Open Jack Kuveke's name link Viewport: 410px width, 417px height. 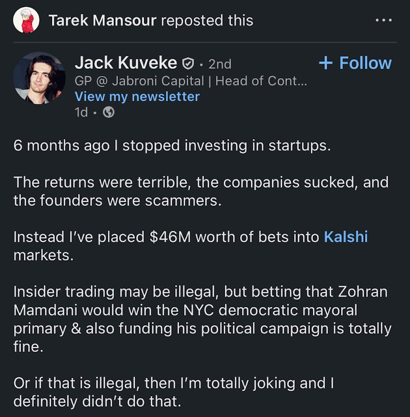click(x=126, y=63)
